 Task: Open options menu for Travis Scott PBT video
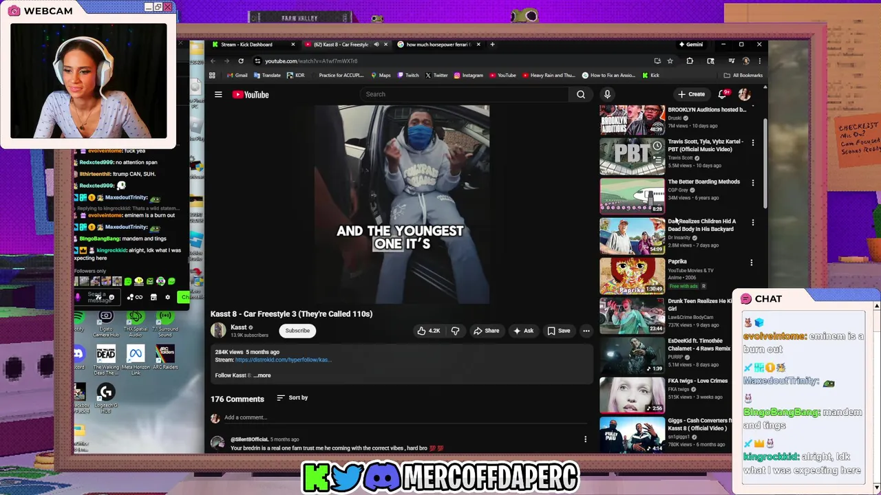point(752,143)
